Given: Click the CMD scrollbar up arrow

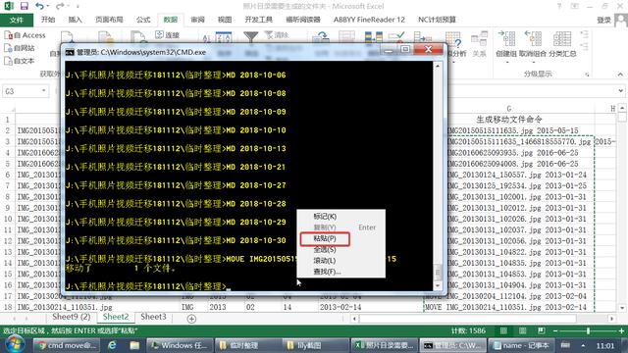Looking at the screenshot, I should [438, 66].
